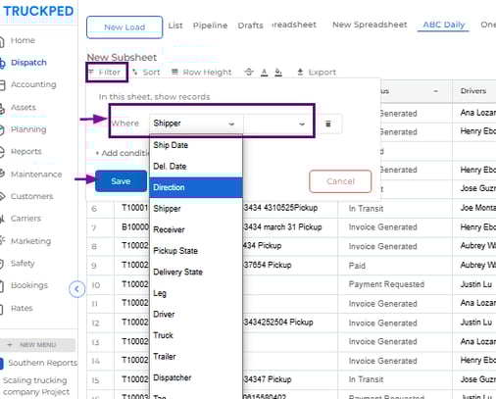Open Row Height options

202,73
